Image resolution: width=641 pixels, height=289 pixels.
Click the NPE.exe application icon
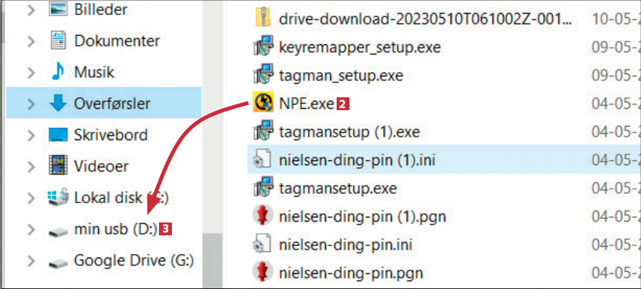263,104
